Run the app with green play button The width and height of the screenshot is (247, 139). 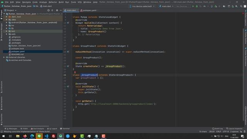pyautogui.click(x=193, y=6)
